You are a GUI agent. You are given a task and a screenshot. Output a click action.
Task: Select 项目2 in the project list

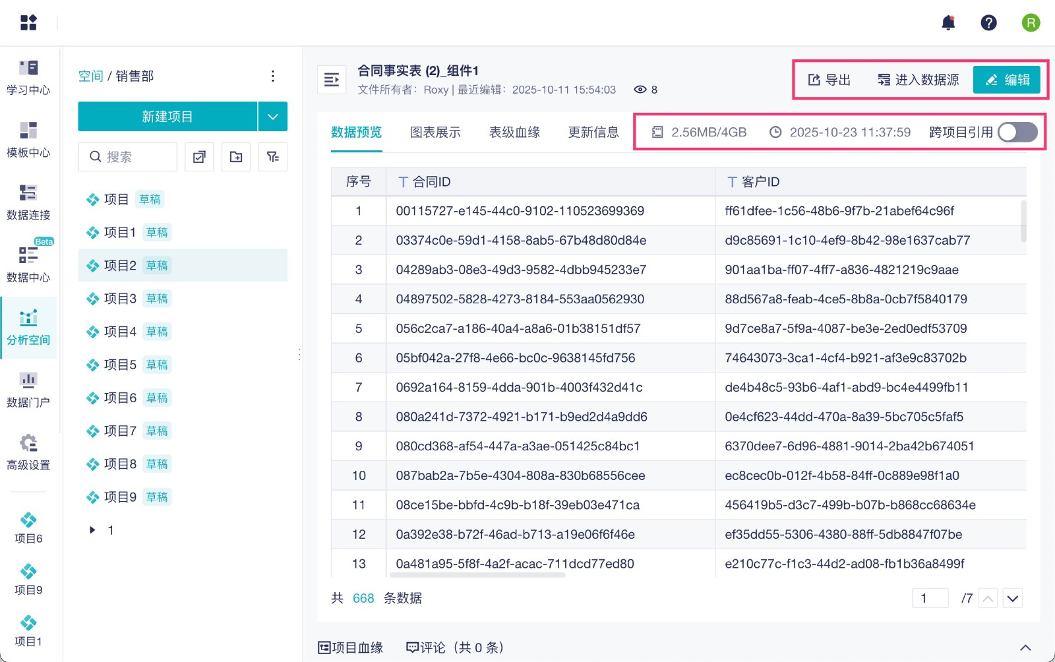[183, 265]
